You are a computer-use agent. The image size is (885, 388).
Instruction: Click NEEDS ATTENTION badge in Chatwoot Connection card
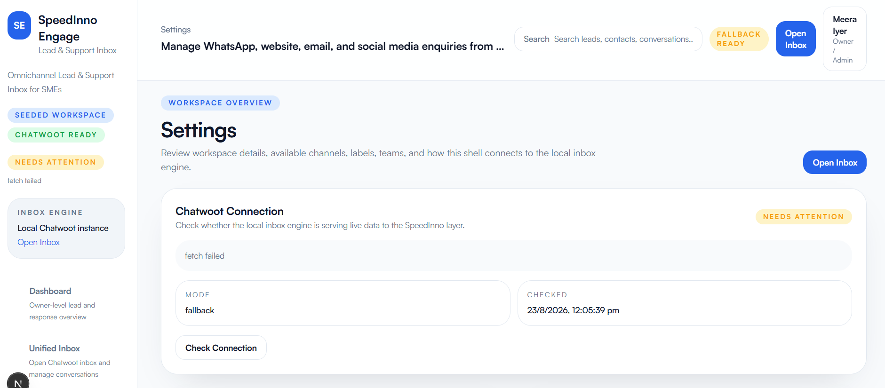804,217
